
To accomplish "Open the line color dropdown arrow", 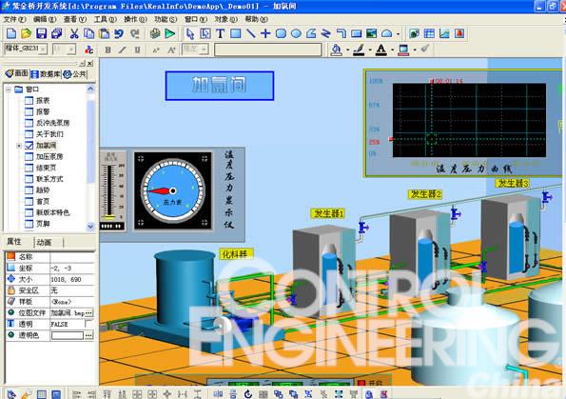I will click(370, 50).
